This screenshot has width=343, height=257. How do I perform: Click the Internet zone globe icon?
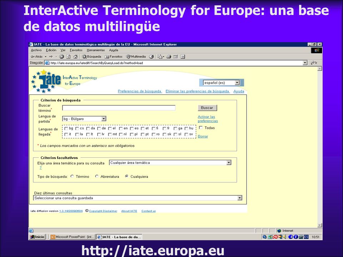(279, 231)
